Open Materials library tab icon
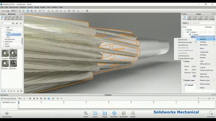Viewport: 216px width, 121px height. (x=2, y=18)
